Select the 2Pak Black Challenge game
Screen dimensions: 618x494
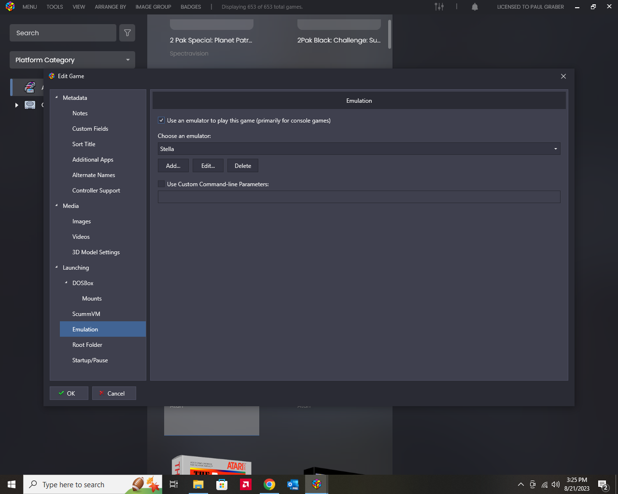(x=339, y=40)
